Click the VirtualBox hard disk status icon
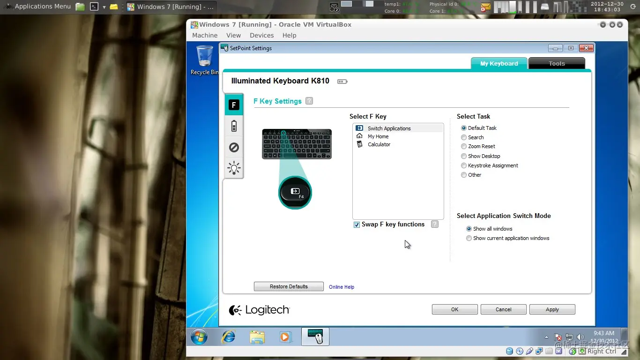 tap(510, 351)
